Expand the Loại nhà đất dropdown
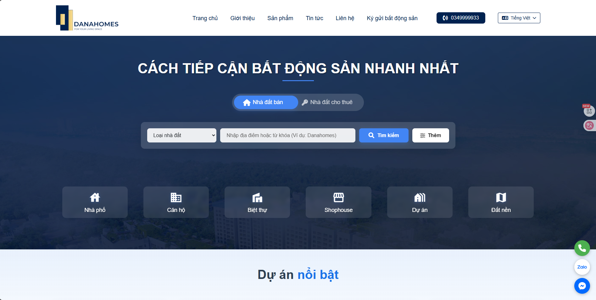Viewport: 596px width, 300px height. click(x=182, y=135)
